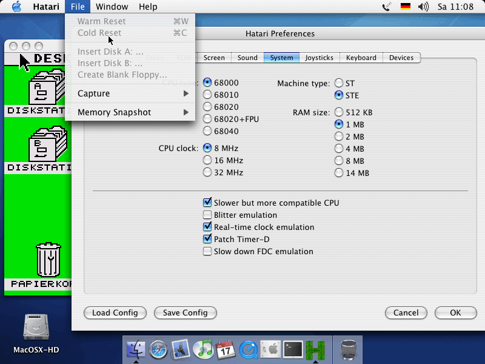Image resolution: width=485 pixels, height=364 pixels.
Task: Click the Load Config button
Action: tap(115, 312)
